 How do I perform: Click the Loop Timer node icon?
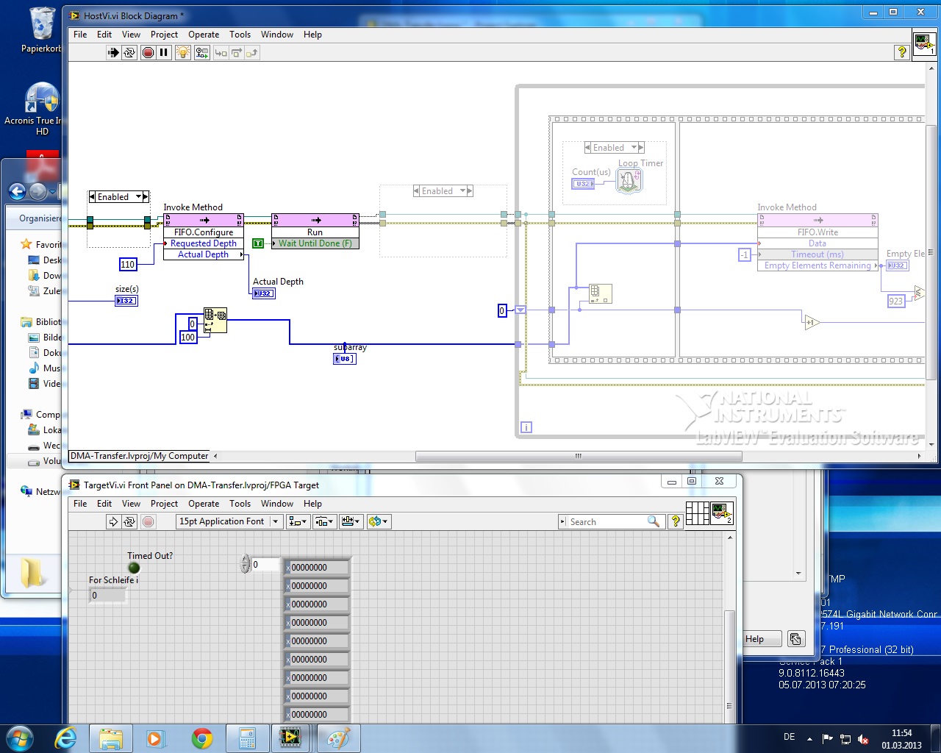tap(629, 181)
